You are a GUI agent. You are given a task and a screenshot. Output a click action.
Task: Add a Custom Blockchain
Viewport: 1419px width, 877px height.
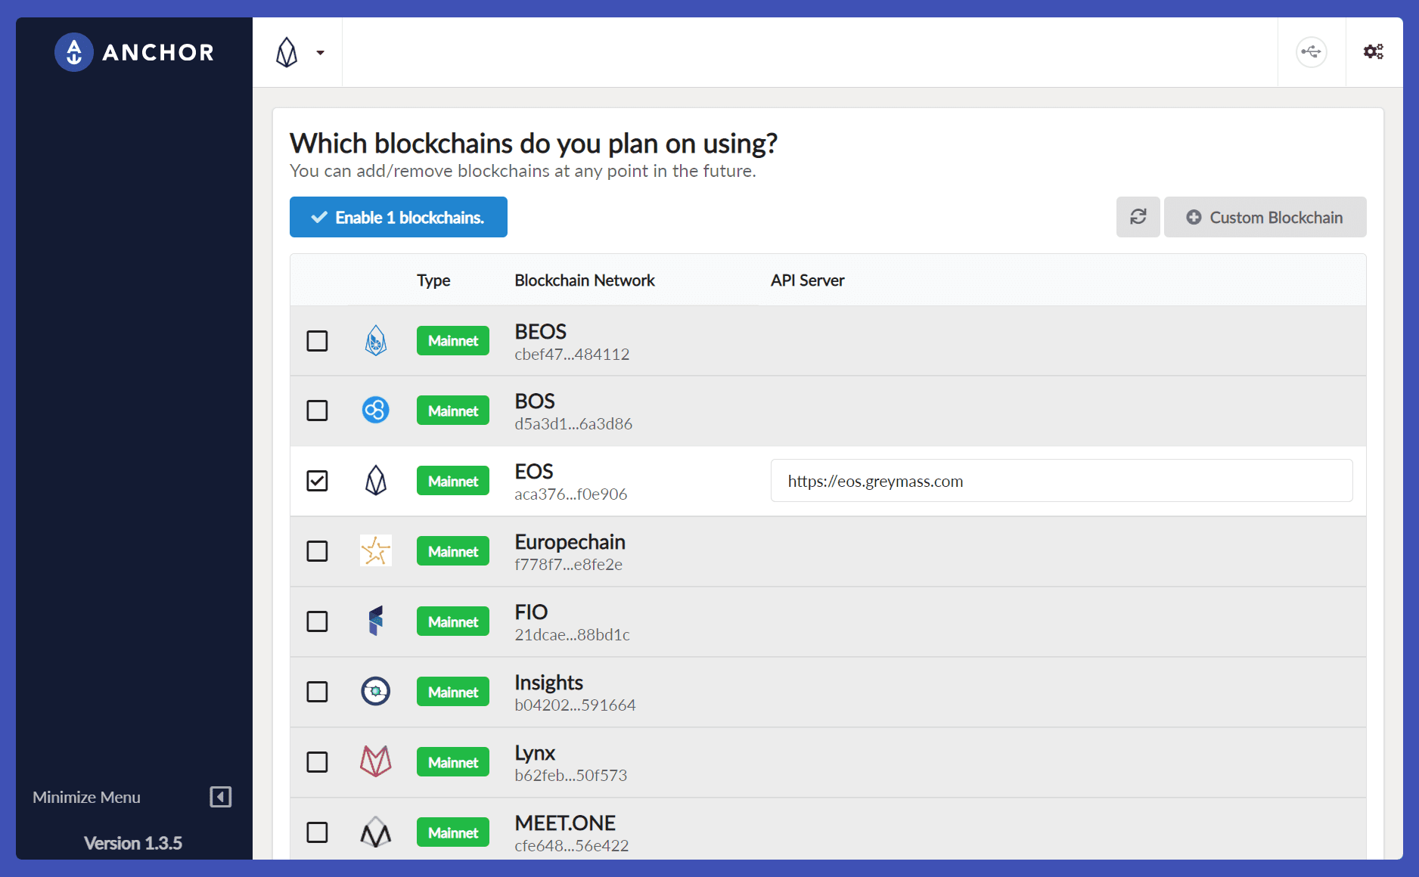pyautogui.click(x=1265, y=217)
